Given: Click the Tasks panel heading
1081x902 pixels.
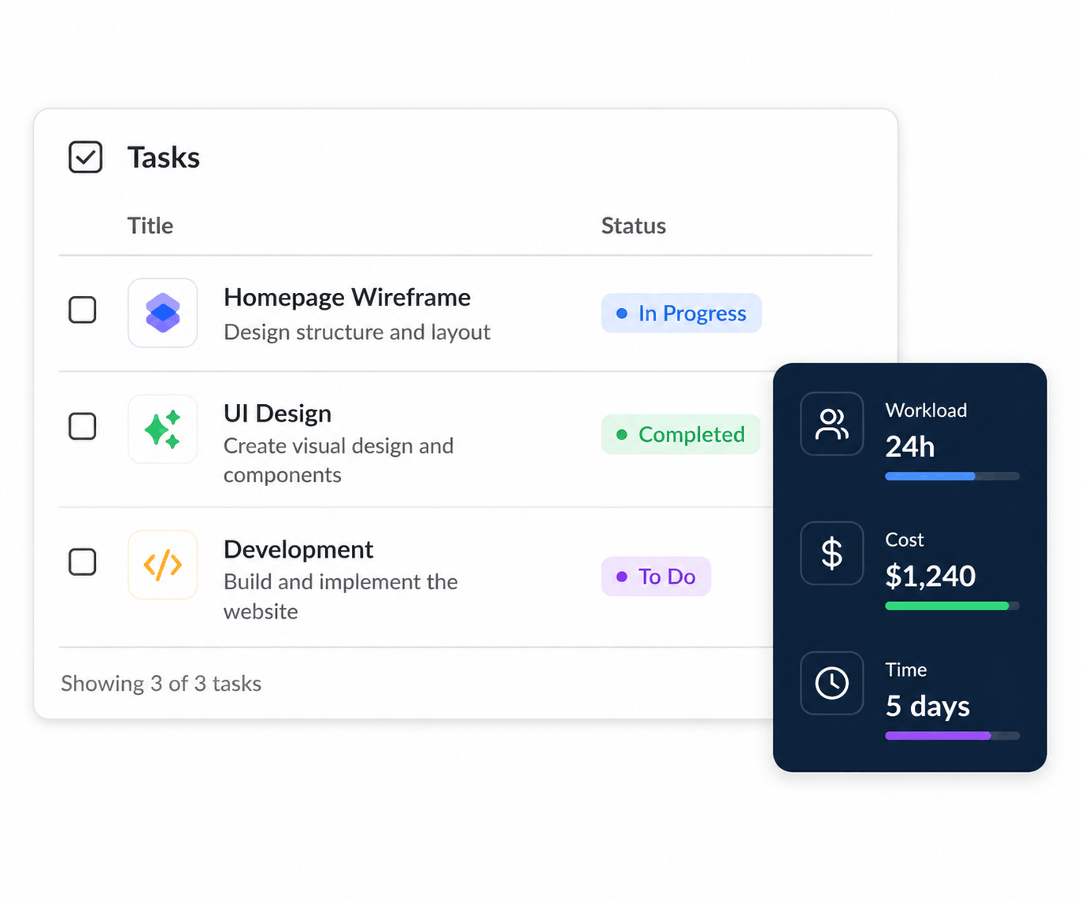Looking at the screenshot, I should (164, 158).
